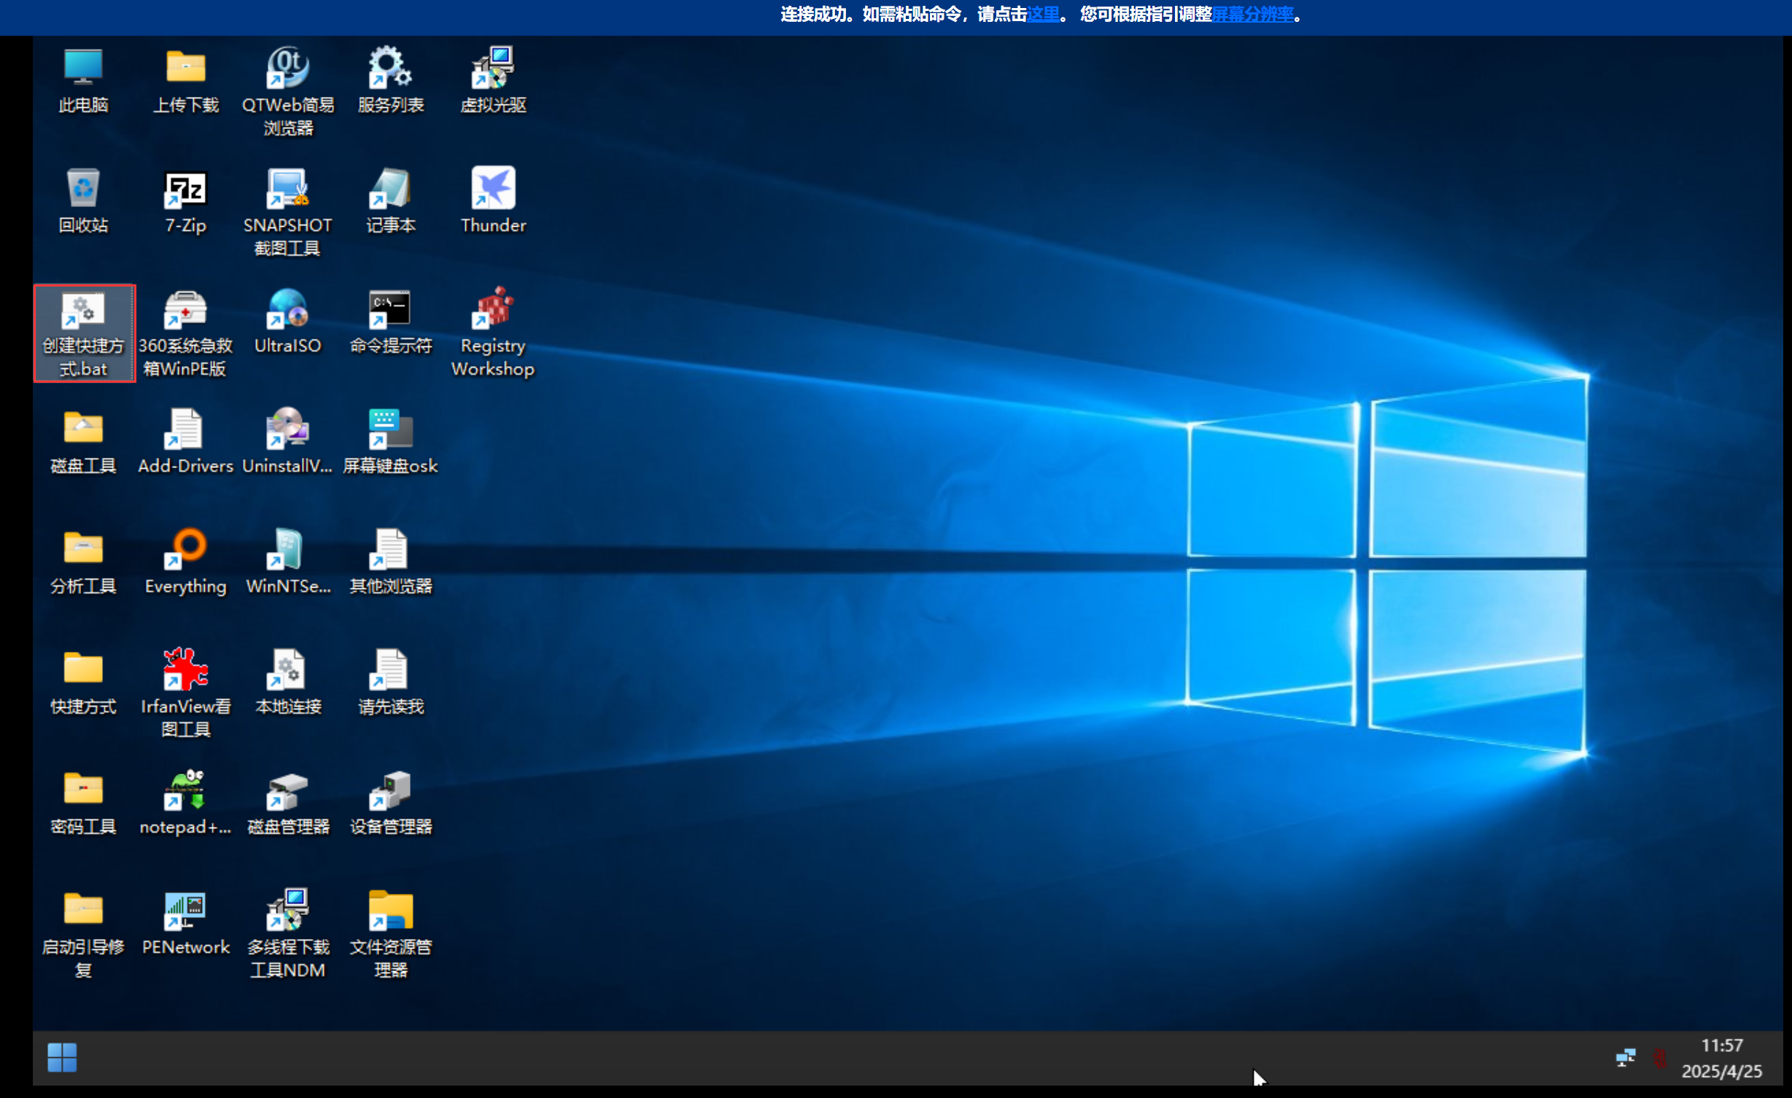Click the Thunder shortcut icon
The height and width of the screenshot is (1098, 1792).
pyautogui.click(x=493, y=190)
